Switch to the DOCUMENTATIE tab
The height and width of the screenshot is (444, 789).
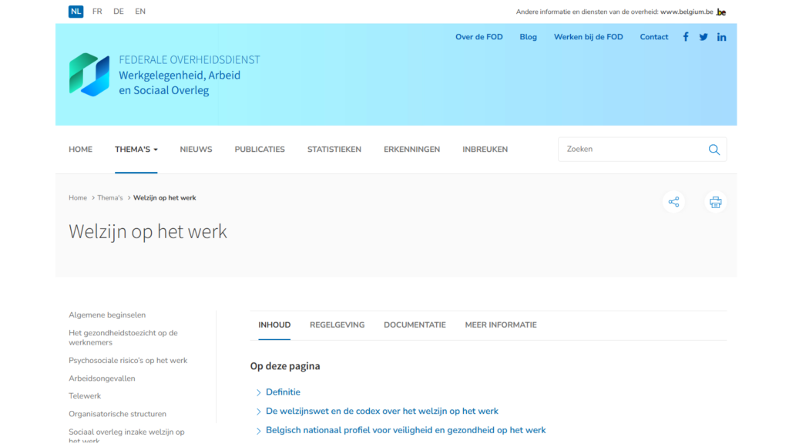[x=415, y=325]
